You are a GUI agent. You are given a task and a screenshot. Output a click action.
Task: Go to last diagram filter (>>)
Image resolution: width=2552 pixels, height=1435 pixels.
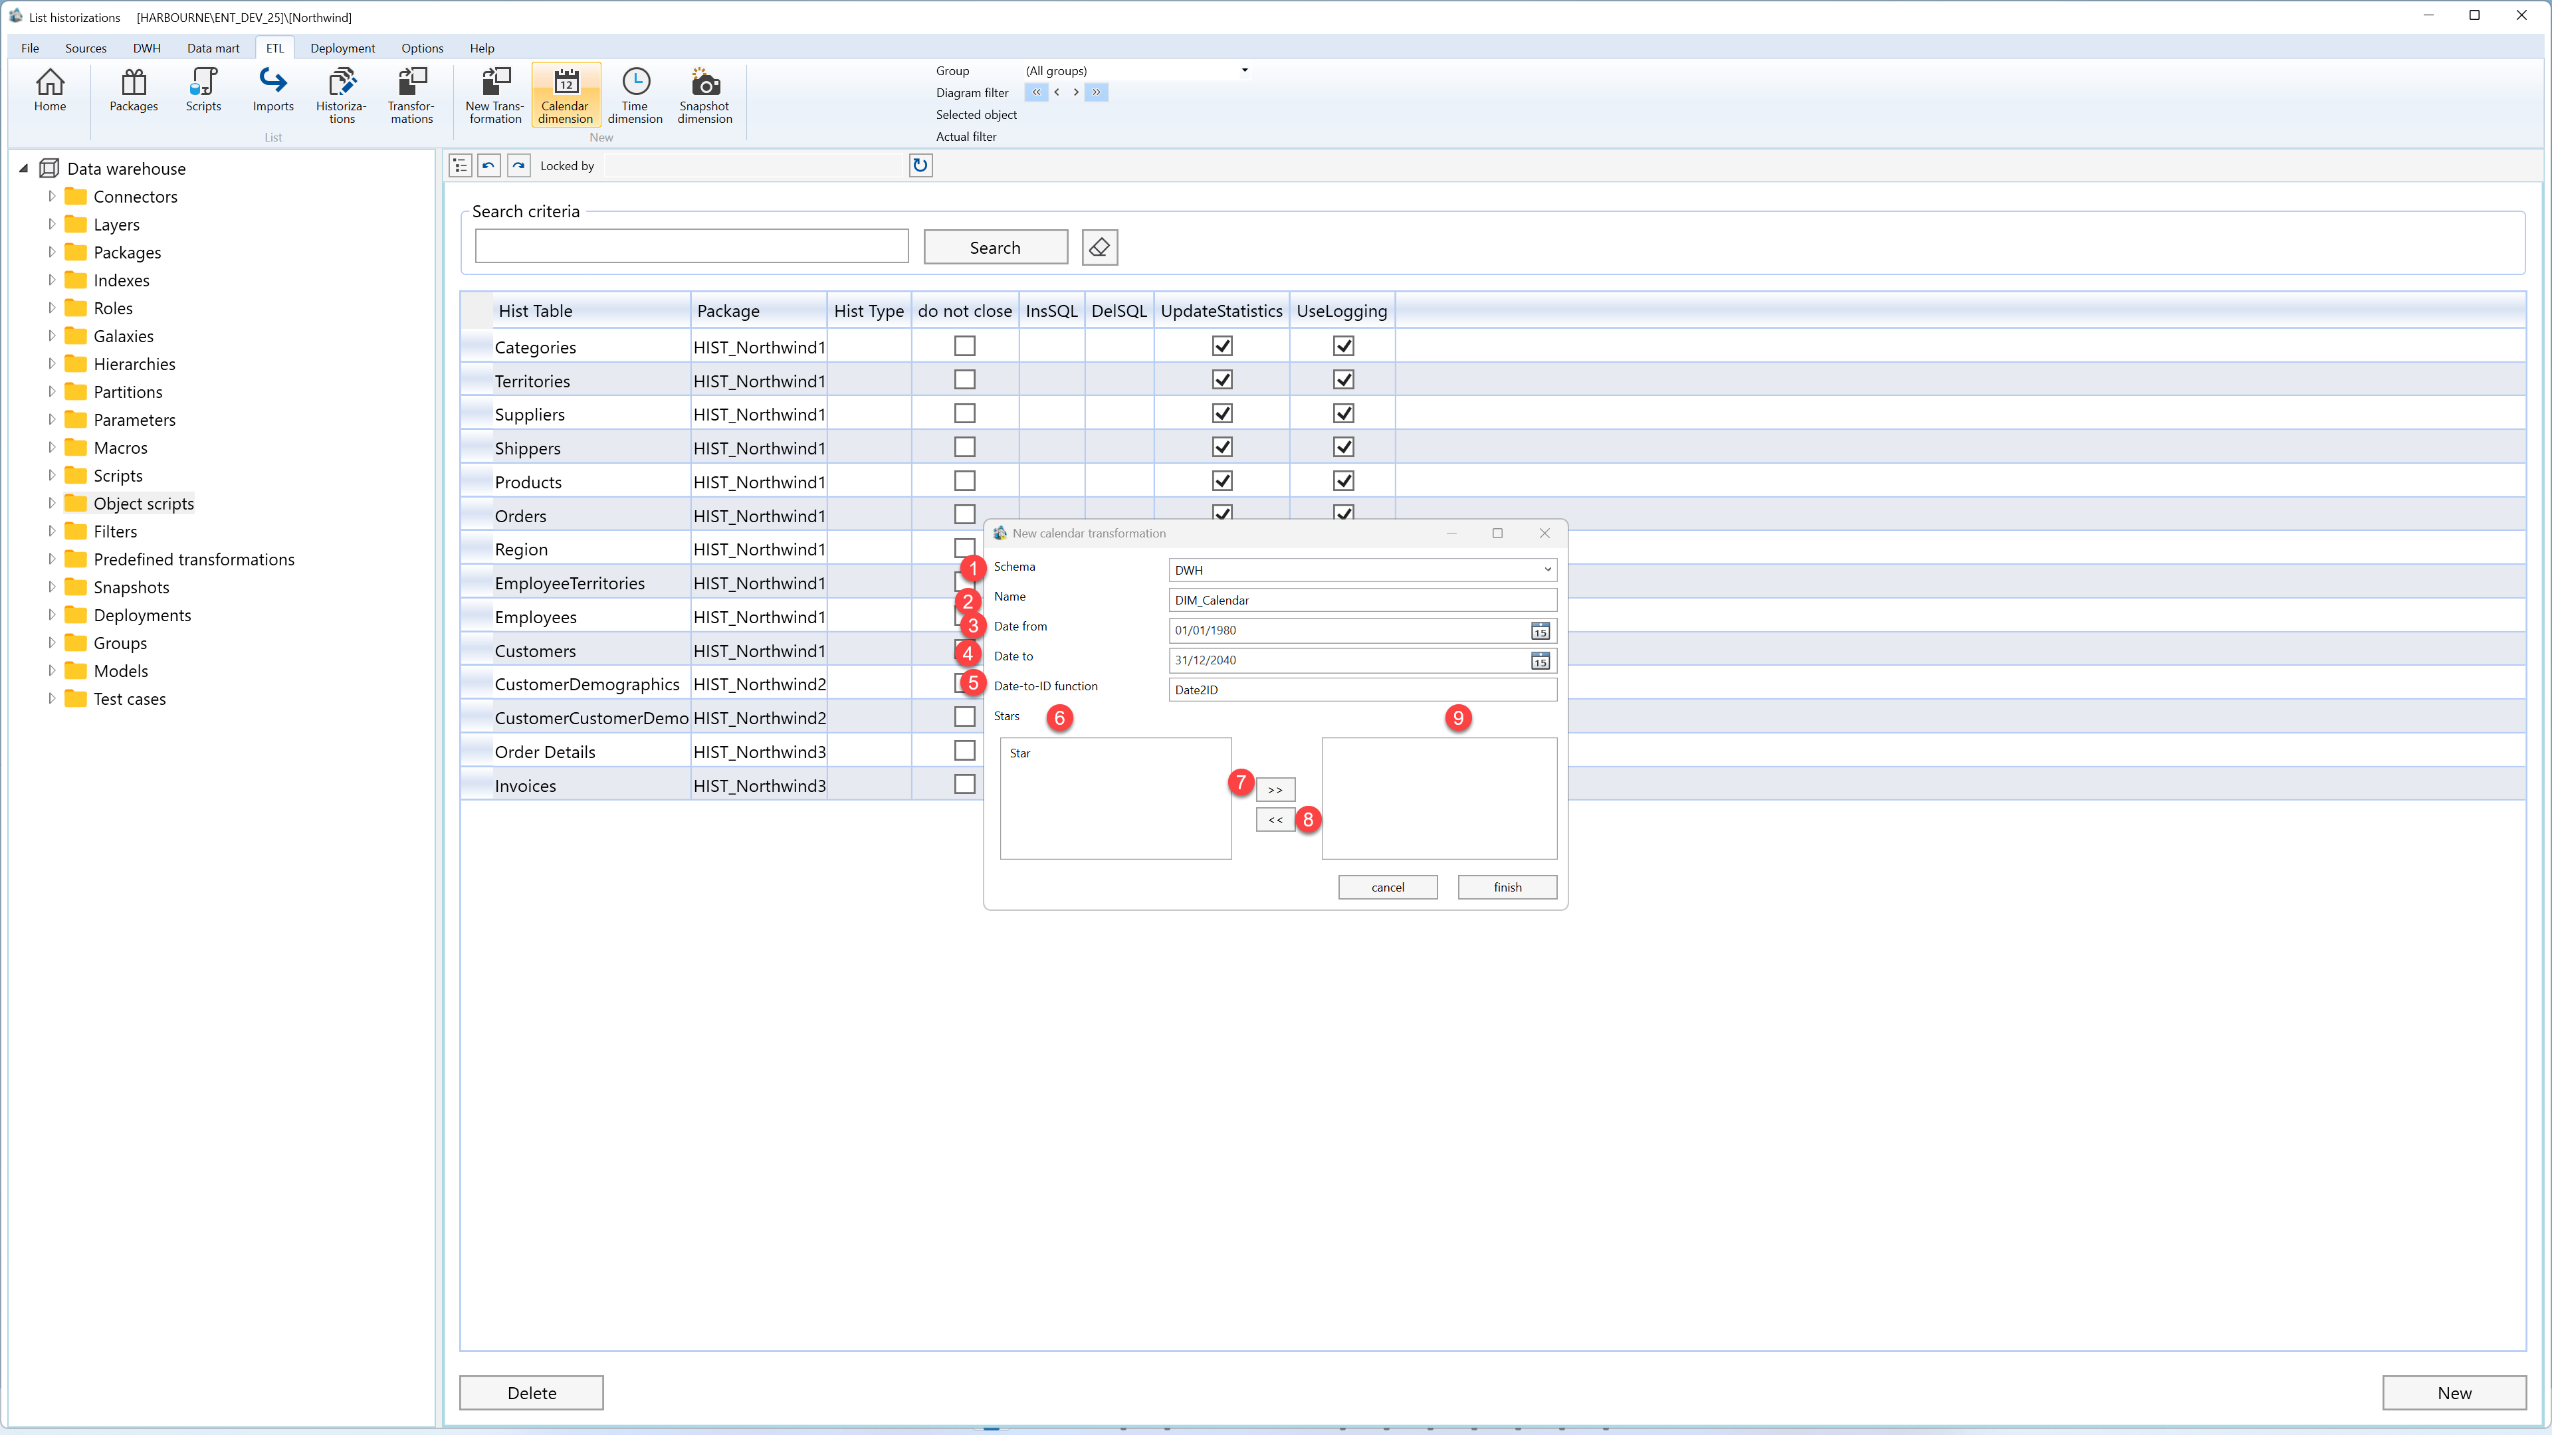[1097, 92]
